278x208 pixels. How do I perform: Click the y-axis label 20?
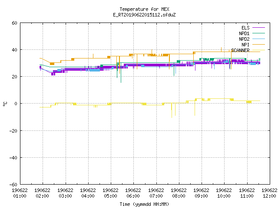point(14,77)
